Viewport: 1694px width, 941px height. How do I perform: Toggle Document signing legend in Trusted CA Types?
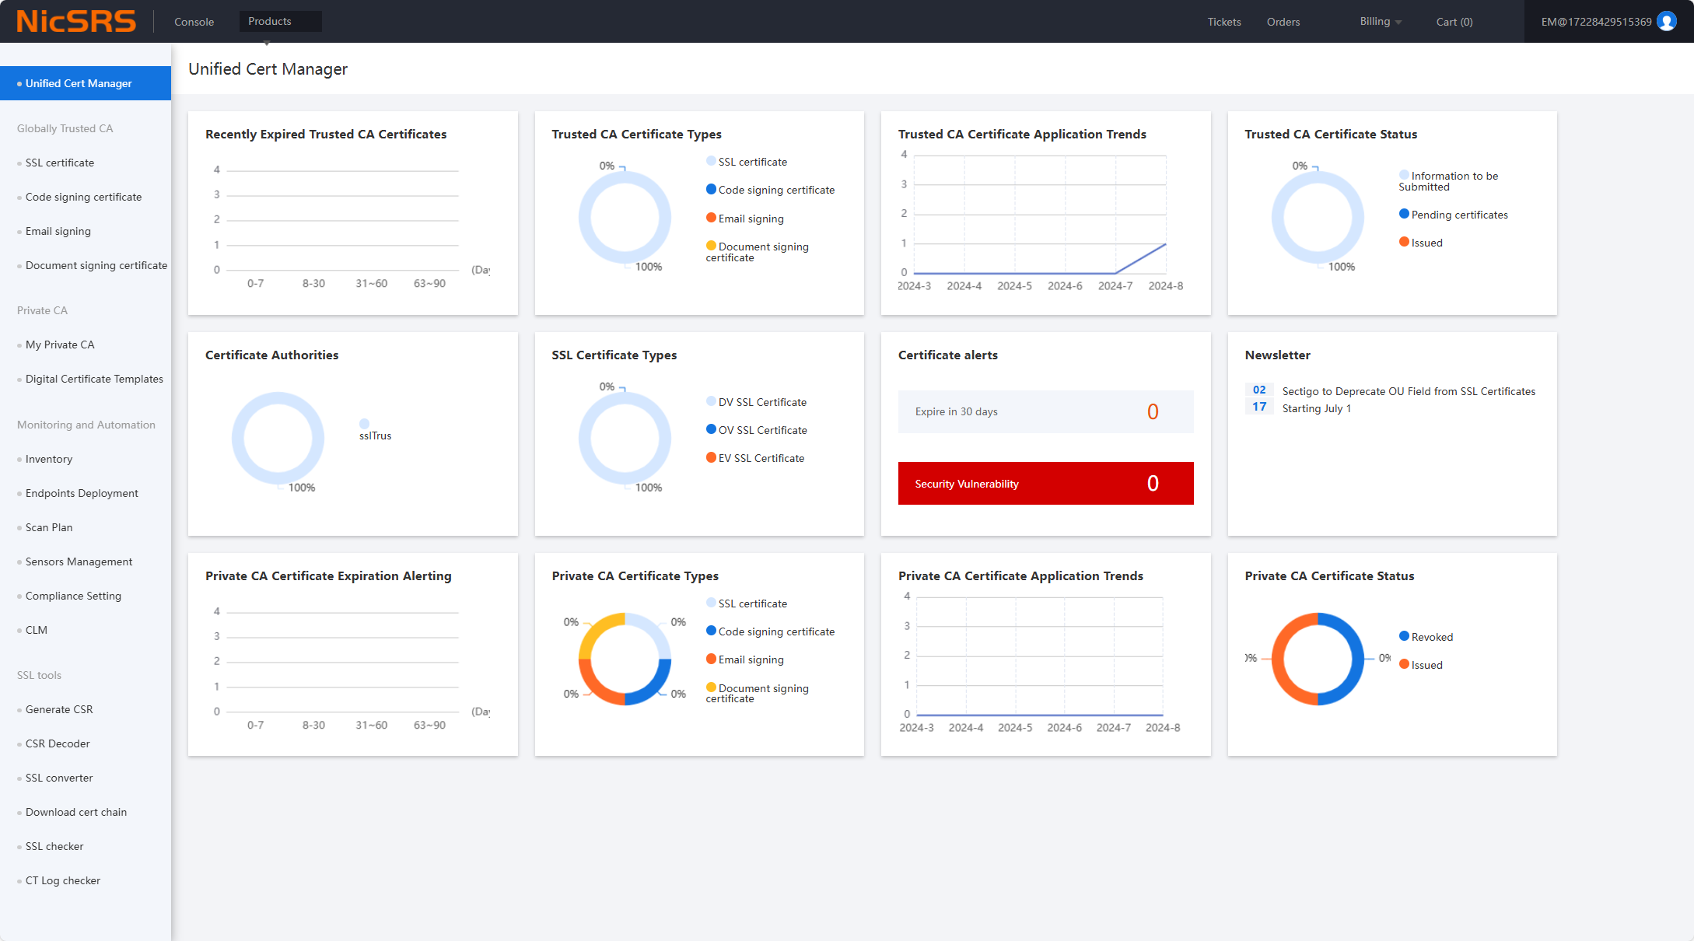pos(758,252)
